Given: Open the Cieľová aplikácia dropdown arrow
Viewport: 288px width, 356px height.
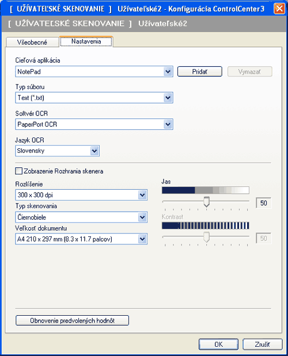Looking at the screenshot, I should point(168,72).
